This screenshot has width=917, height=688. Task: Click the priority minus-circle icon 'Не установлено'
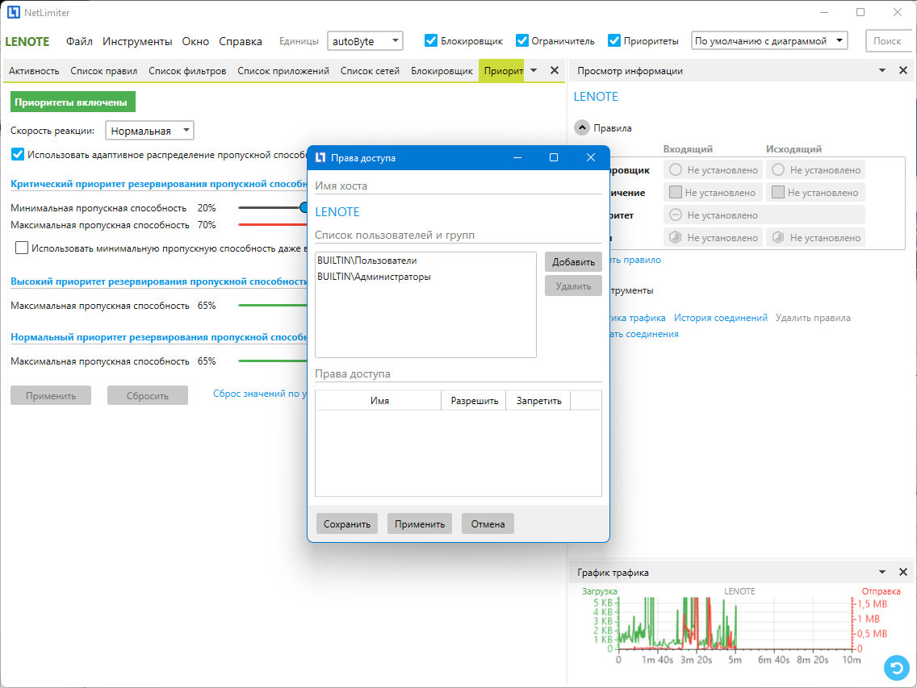pos(676,215)
